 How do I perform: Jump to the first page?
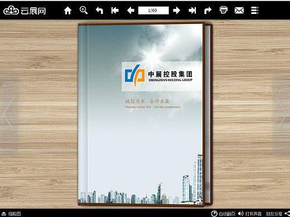tap(115, 11)
